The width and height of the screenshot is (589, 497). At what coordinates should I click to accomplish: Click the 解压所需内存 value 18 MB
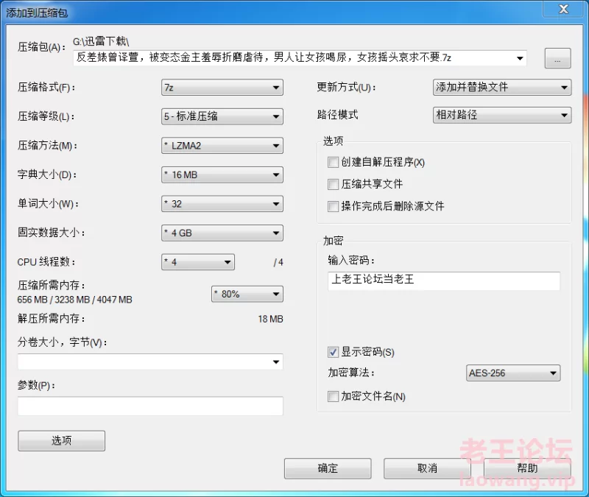click(270, 319)
